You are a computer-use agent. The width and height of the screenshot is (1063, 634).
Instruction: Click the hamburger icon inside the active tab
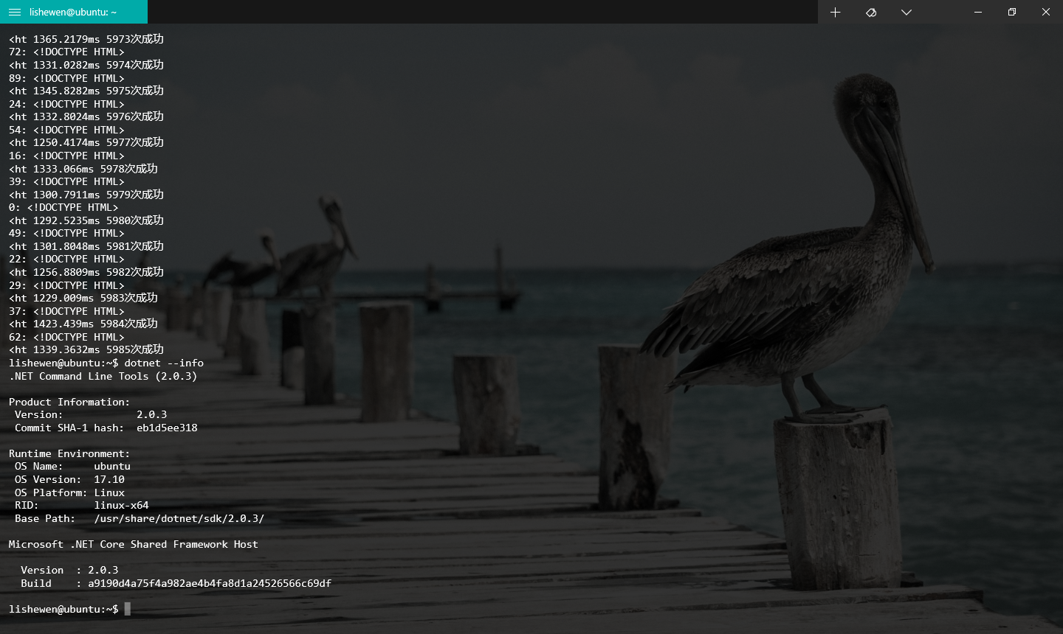[15, 12]
